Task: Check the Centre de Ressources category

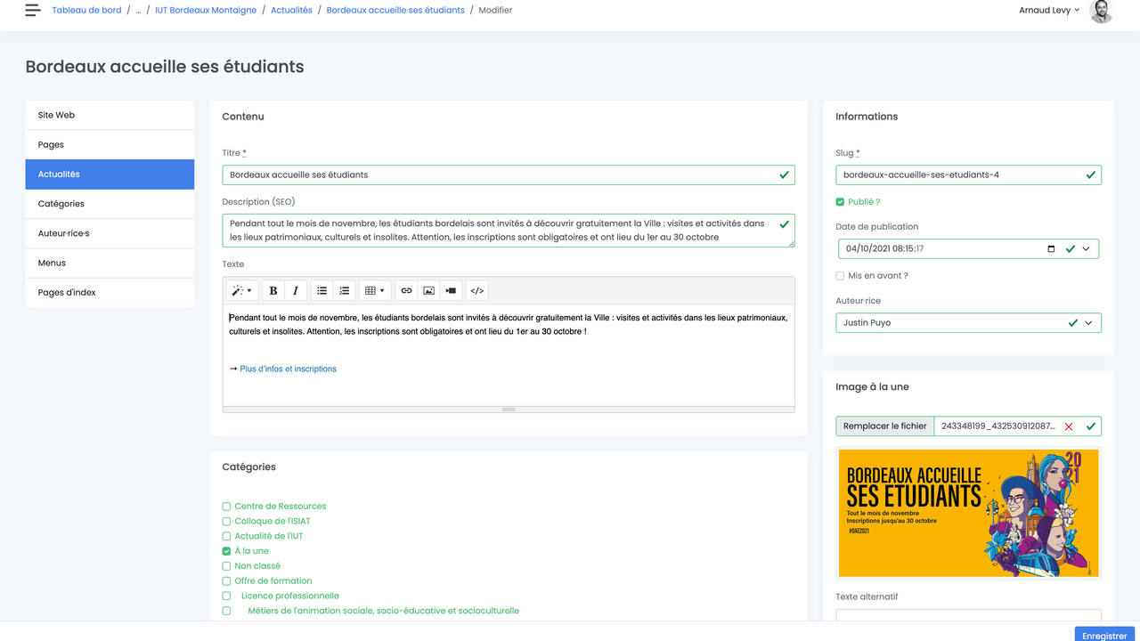Action: point(226,506)
